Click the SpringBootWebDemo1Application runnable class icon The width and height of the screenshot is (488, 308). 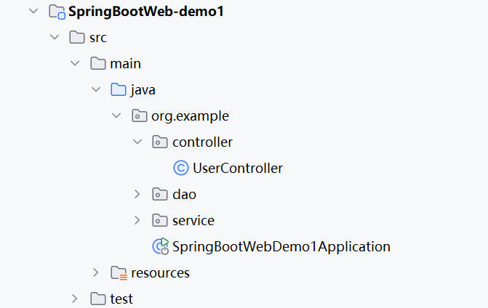161,246
